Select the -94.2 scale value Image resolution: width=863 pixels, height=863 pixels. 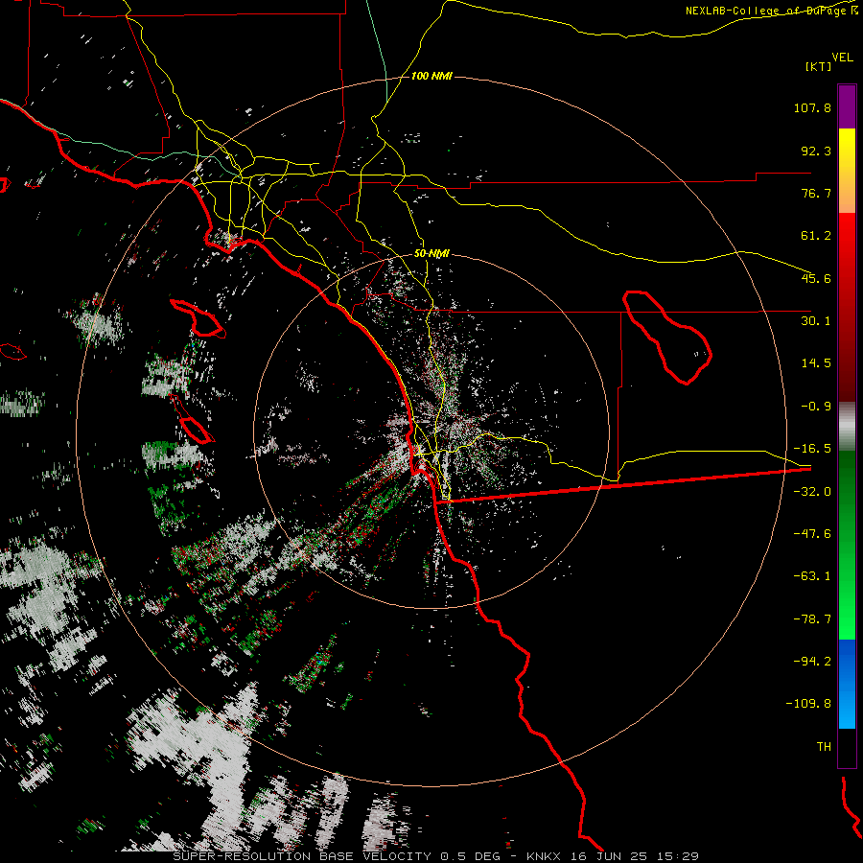click(812, 661)
